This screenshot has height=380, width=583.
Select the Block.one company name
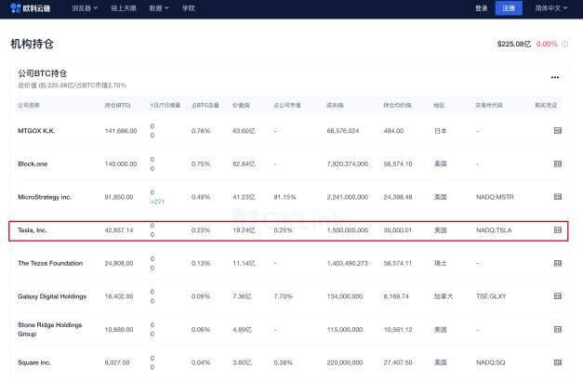pos(33,164)
